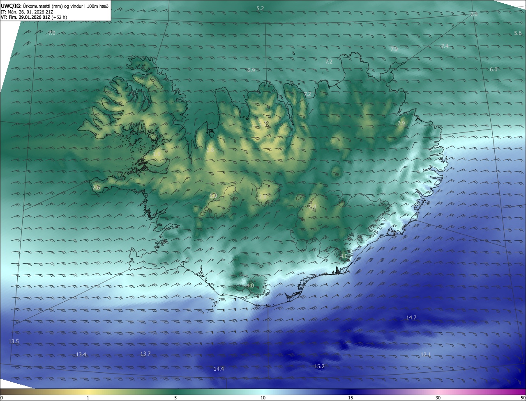Image resolution: width=526 pixels, height=401 pixels.
Task: Click the 2.9 value label over east Iceland
Action: coord(401,123)
